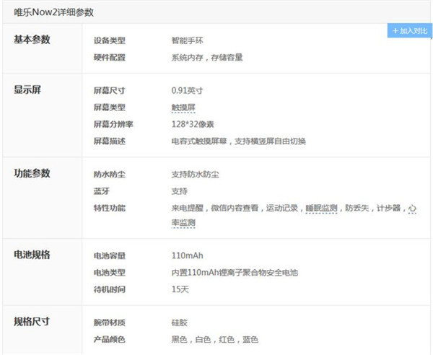Click the 基本参数 section heading
This screenshot has height=355, width=433.
coord(32,40)
